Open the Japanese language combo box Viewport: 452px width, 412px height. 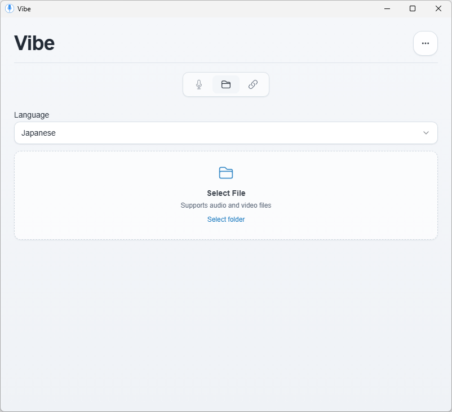(220, 133)
